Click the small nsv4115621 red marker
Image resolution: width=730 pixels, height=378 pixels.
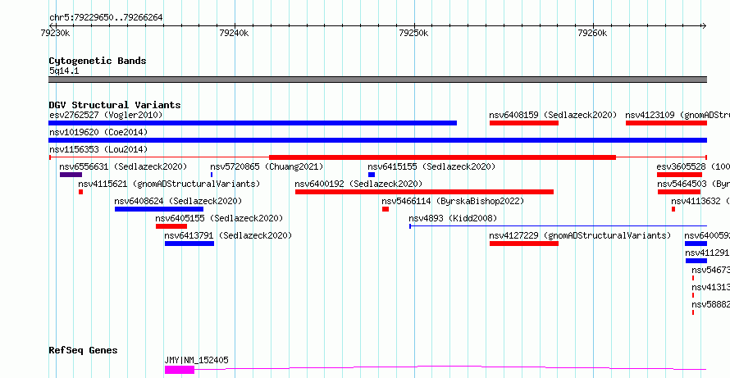point(80,192)
